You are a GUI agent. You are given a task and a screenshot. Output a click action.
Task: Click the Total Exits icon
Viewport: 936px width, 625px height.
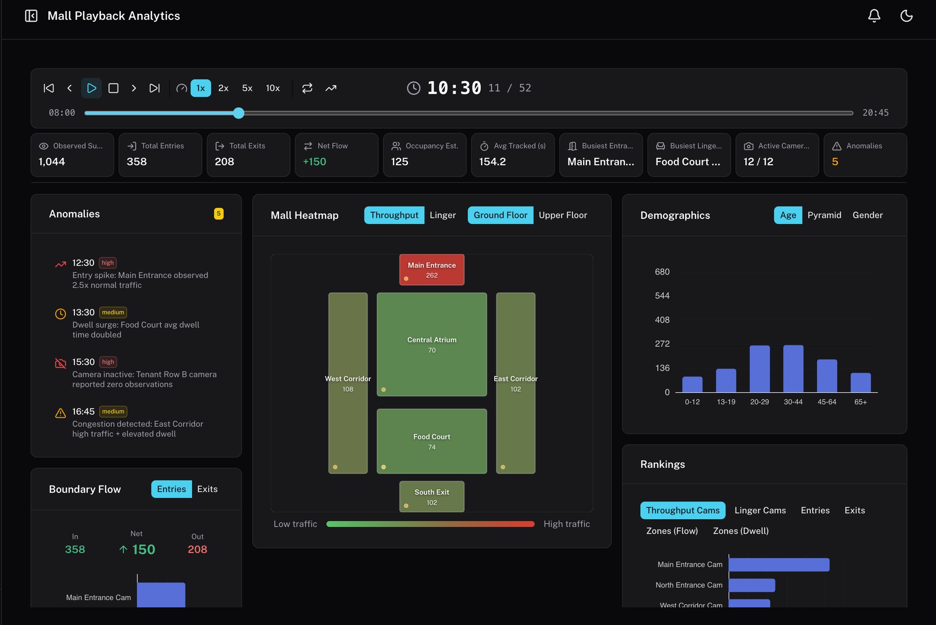[220, 146]
